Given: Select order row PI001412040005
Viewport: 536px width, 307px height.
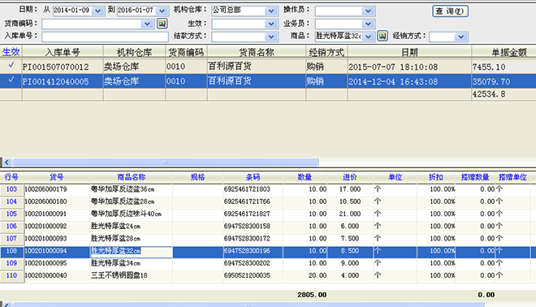Looking at the screenshot, I should [268, 81].
